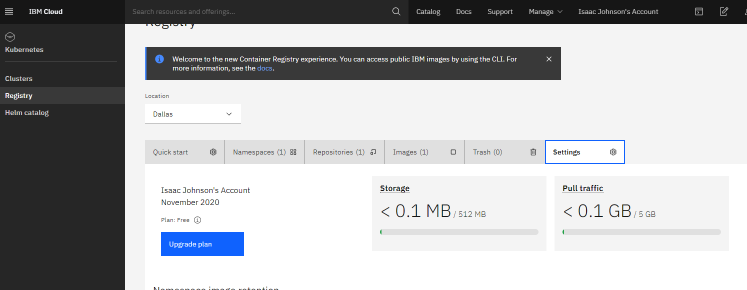Click the info icon beside Plan: Free

pos(197,220)
